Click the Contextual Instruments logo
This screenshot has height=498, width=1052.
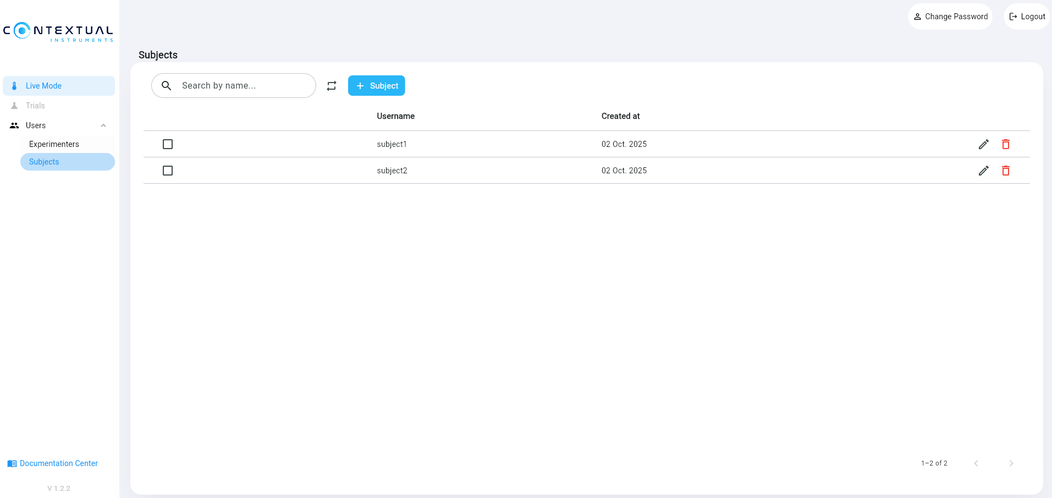click(58, 32)
